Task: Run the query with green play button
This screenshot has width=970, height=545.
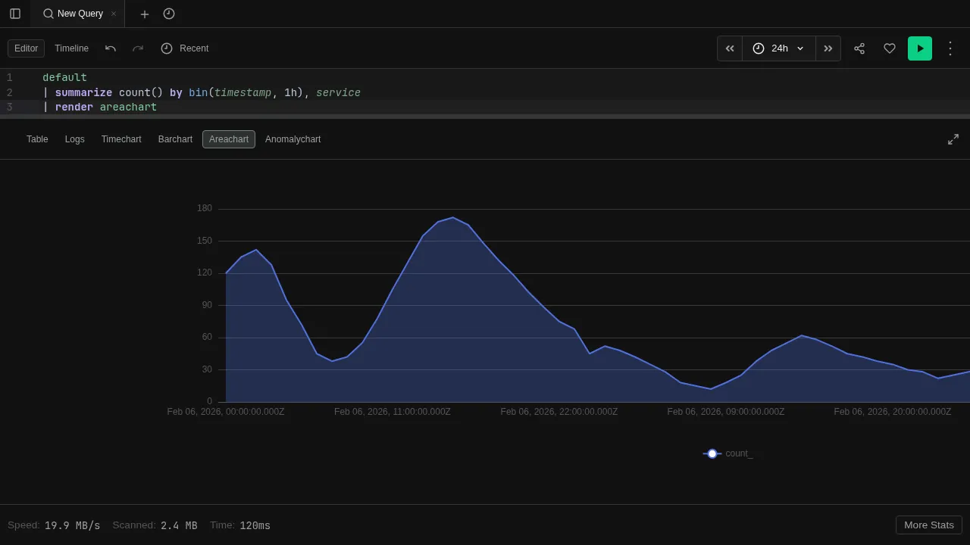Action: pyautogui.click(x=920, y=48)
